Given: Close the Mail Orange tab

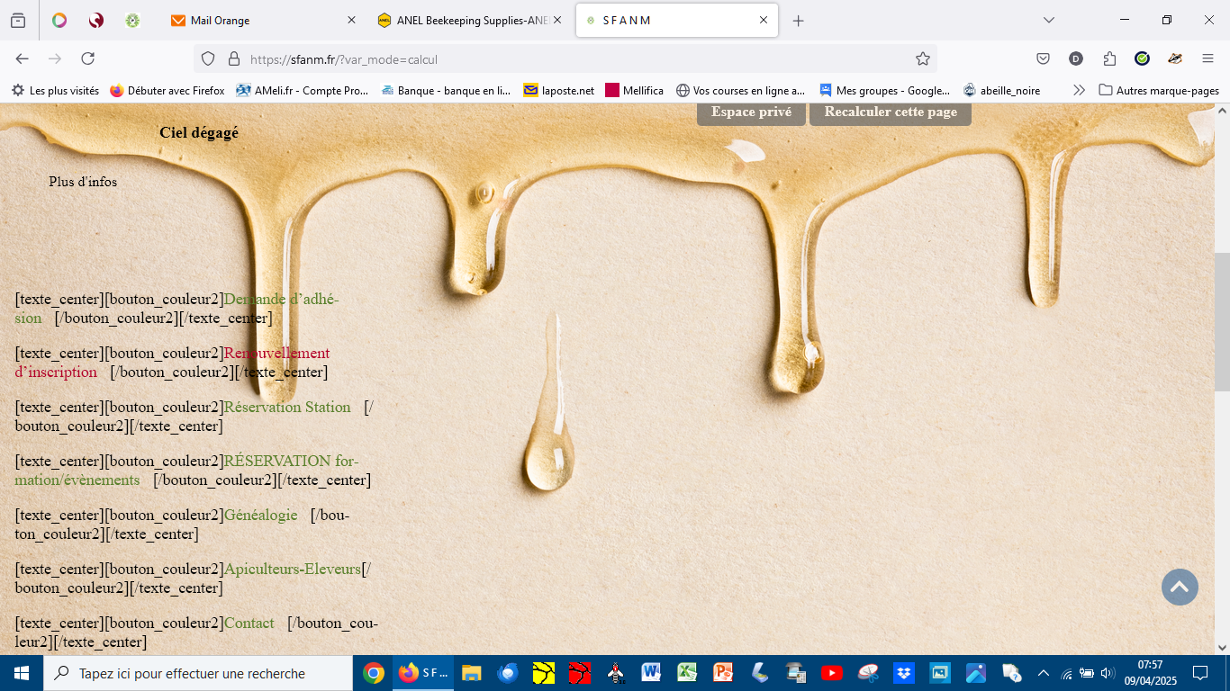Looking at the screenshot, I should [351, 20].
